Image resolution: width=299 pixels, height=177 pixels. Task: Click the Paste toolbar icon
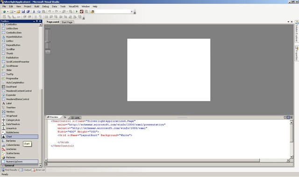(x=43, y=12)
